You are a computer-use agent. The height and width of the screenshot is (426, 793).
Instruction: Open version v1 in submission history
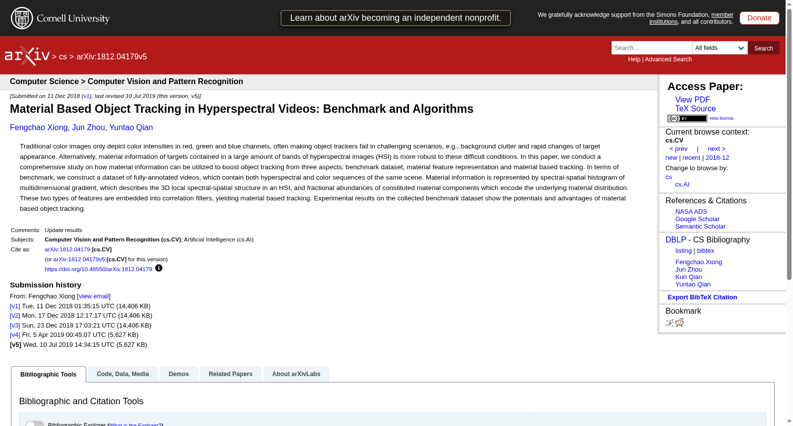coord(15,306)
